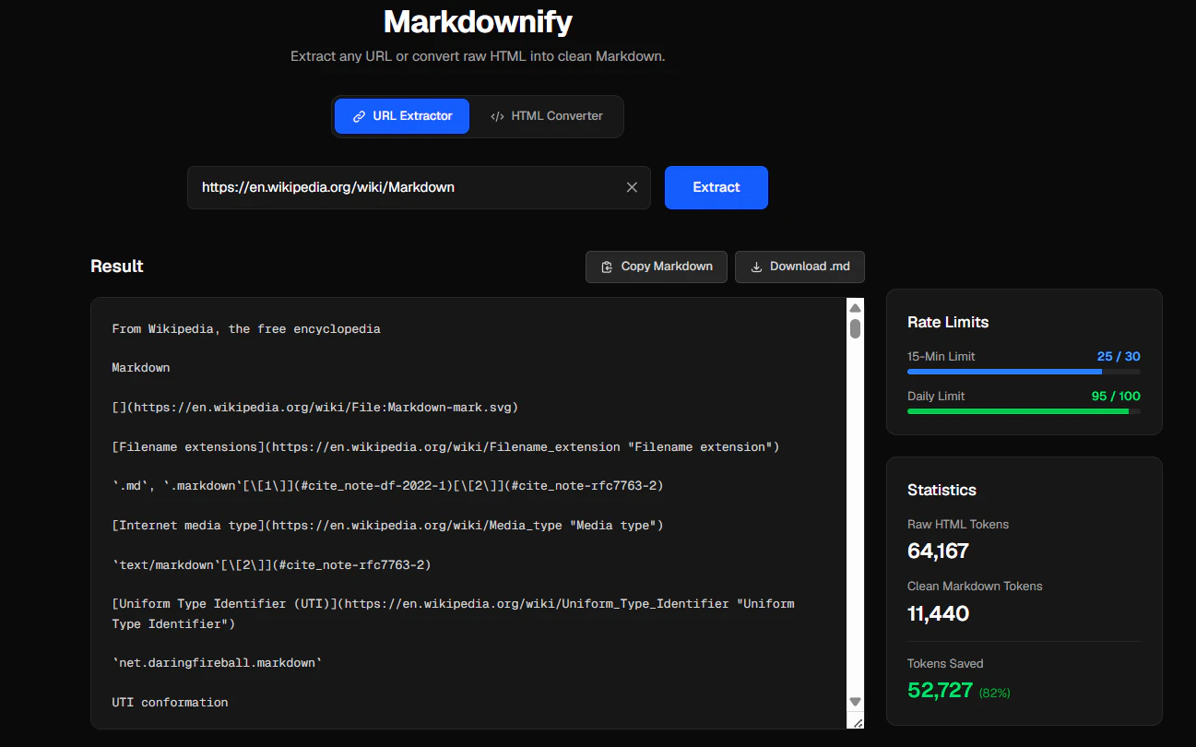Click the Markdownify page title
Viewport: 1196px width, 747px height.
(x=478, y=21)
